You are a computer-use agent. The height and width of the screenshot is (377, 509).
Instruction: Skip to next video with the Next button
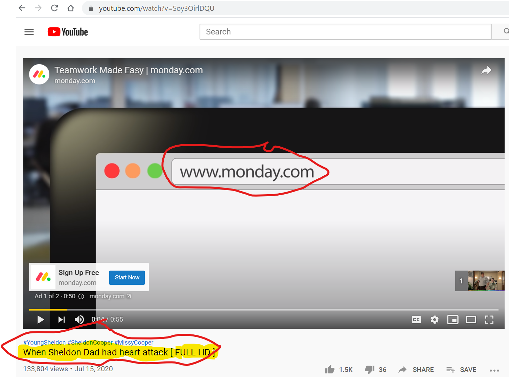tap(61, 320)
